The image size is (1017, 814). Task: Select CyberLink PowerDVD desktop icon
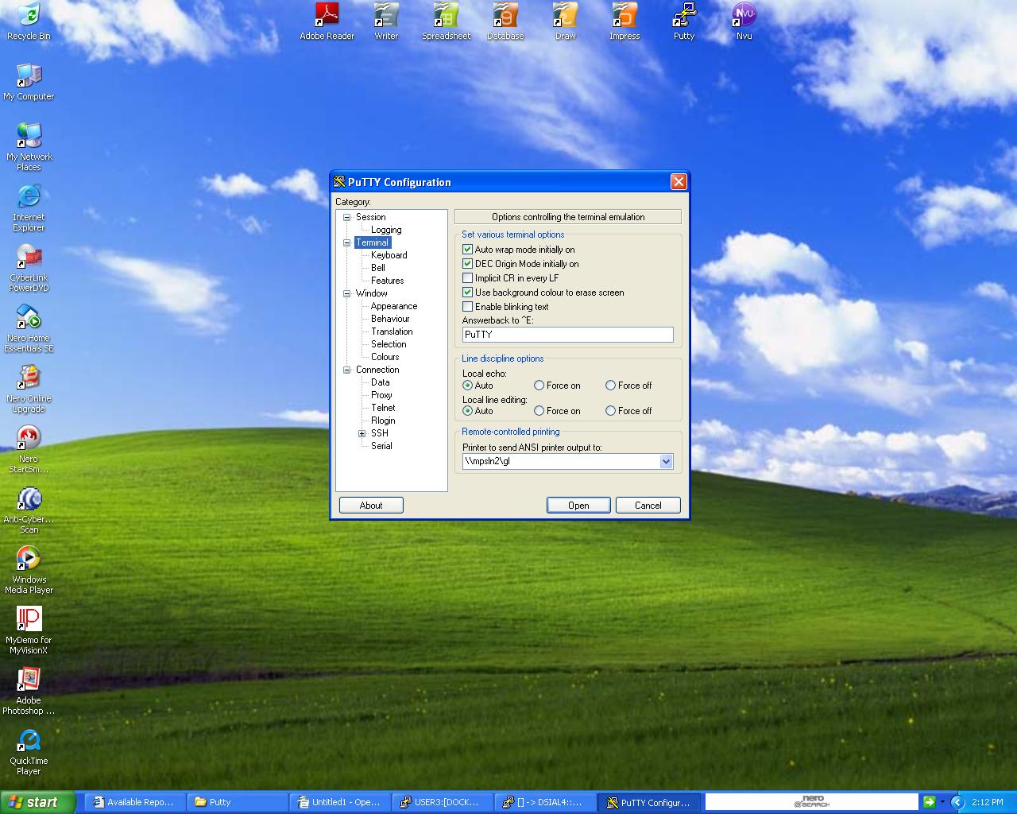click(x=29, y=268)
